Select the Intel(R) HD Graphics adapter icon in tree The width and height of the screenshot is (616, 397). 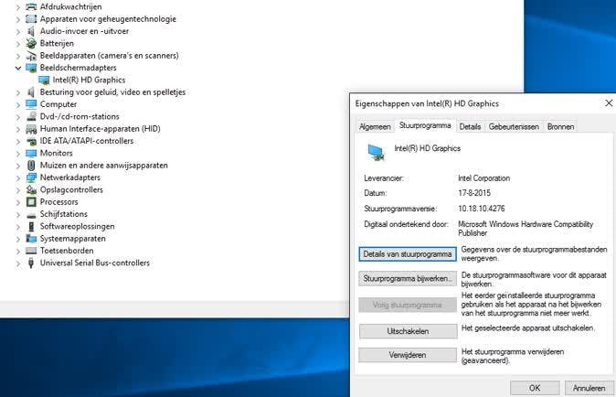[44, 80]
